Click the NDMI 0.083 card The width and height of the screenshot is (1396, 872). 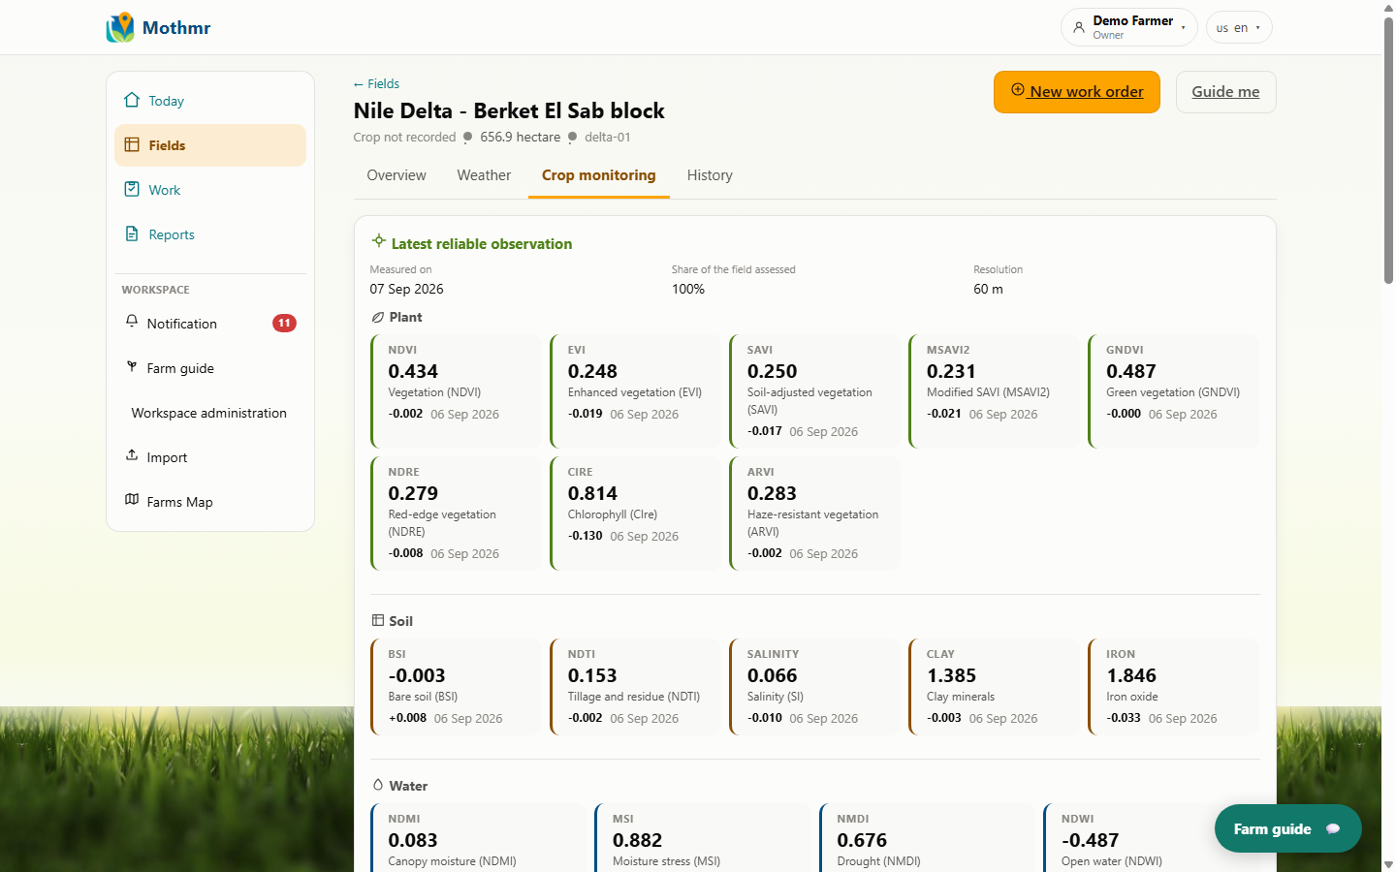click(x=478, y=838)
